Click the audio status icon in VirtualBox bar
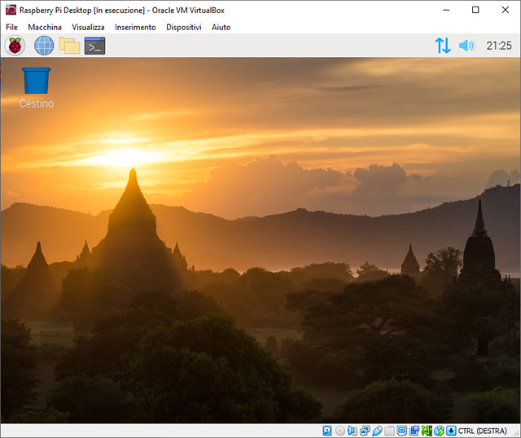The height and width of the screenshot is (438, 521). [x=352, y=431]
